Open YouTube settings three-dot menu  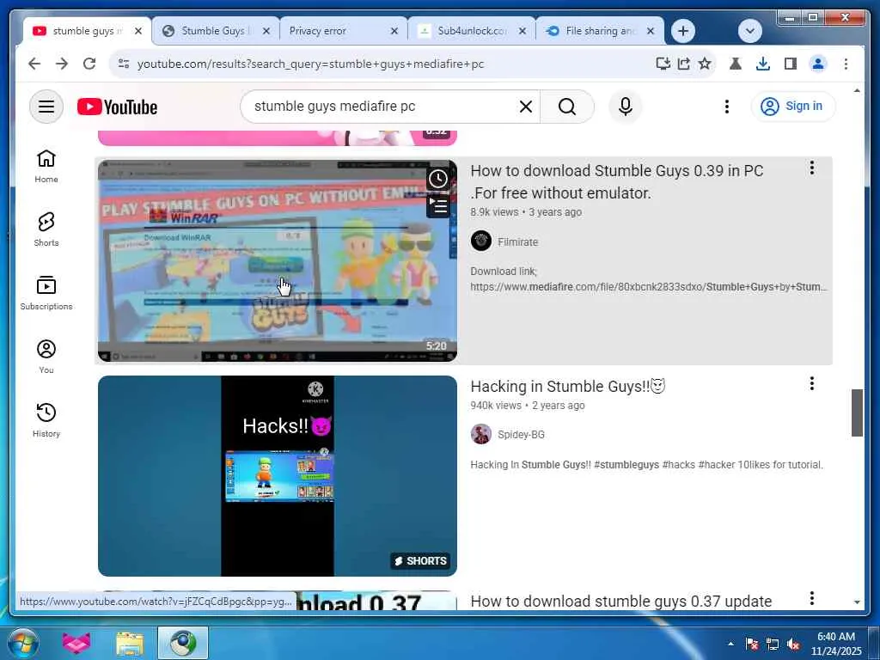727,107
